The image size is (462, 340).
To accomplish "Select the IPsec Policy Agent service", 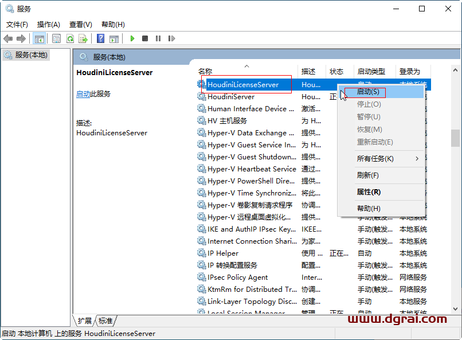I will pos(314,278).
